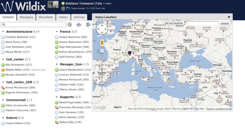Click the refresh location icon under the user name
This screenshot has height=129, width=245.
[x=68, y=8]
